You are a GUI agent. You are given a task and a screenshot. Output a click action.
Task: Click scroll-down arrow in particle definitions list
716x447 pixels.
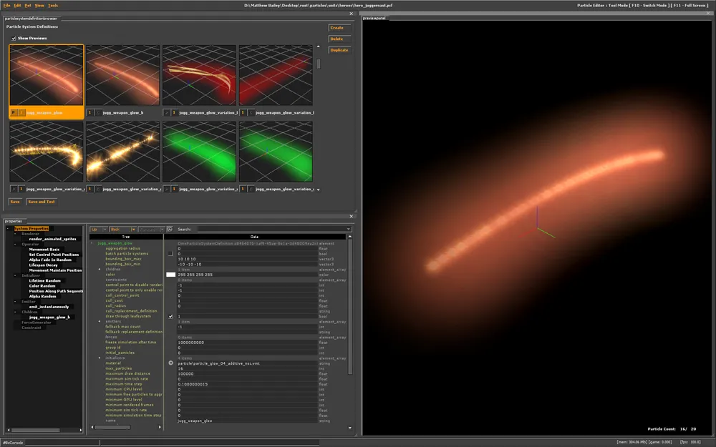pyautogui.click(x=318, y=190)
